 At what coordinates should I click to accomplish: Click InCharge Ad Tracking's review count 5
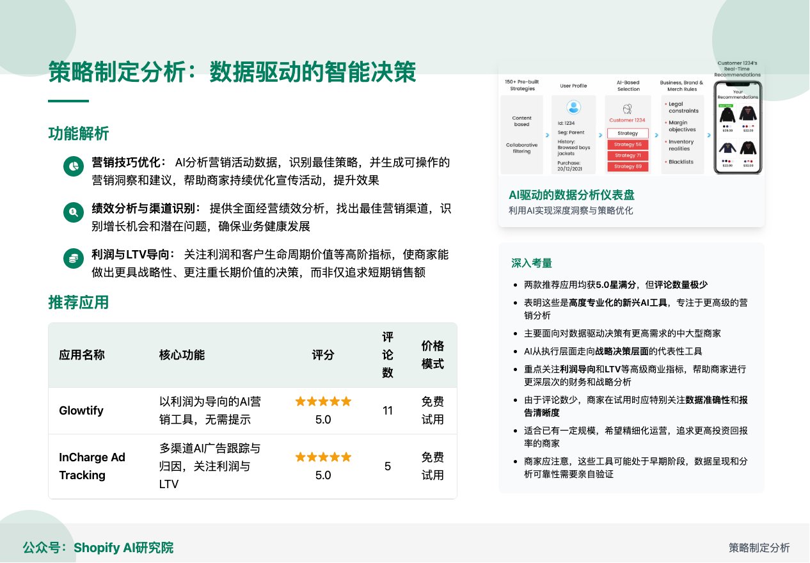(x=388, y=466)
